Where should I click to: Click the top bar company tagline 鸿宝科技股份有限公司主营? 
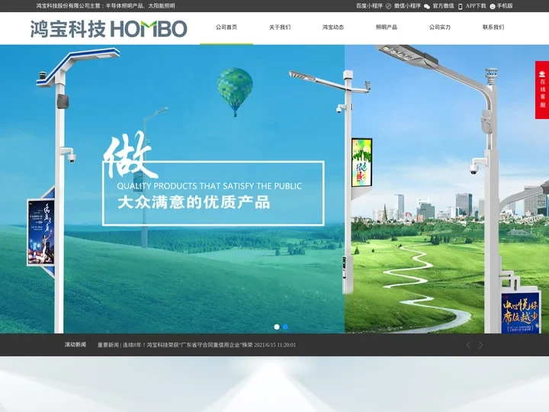point(105,6)
